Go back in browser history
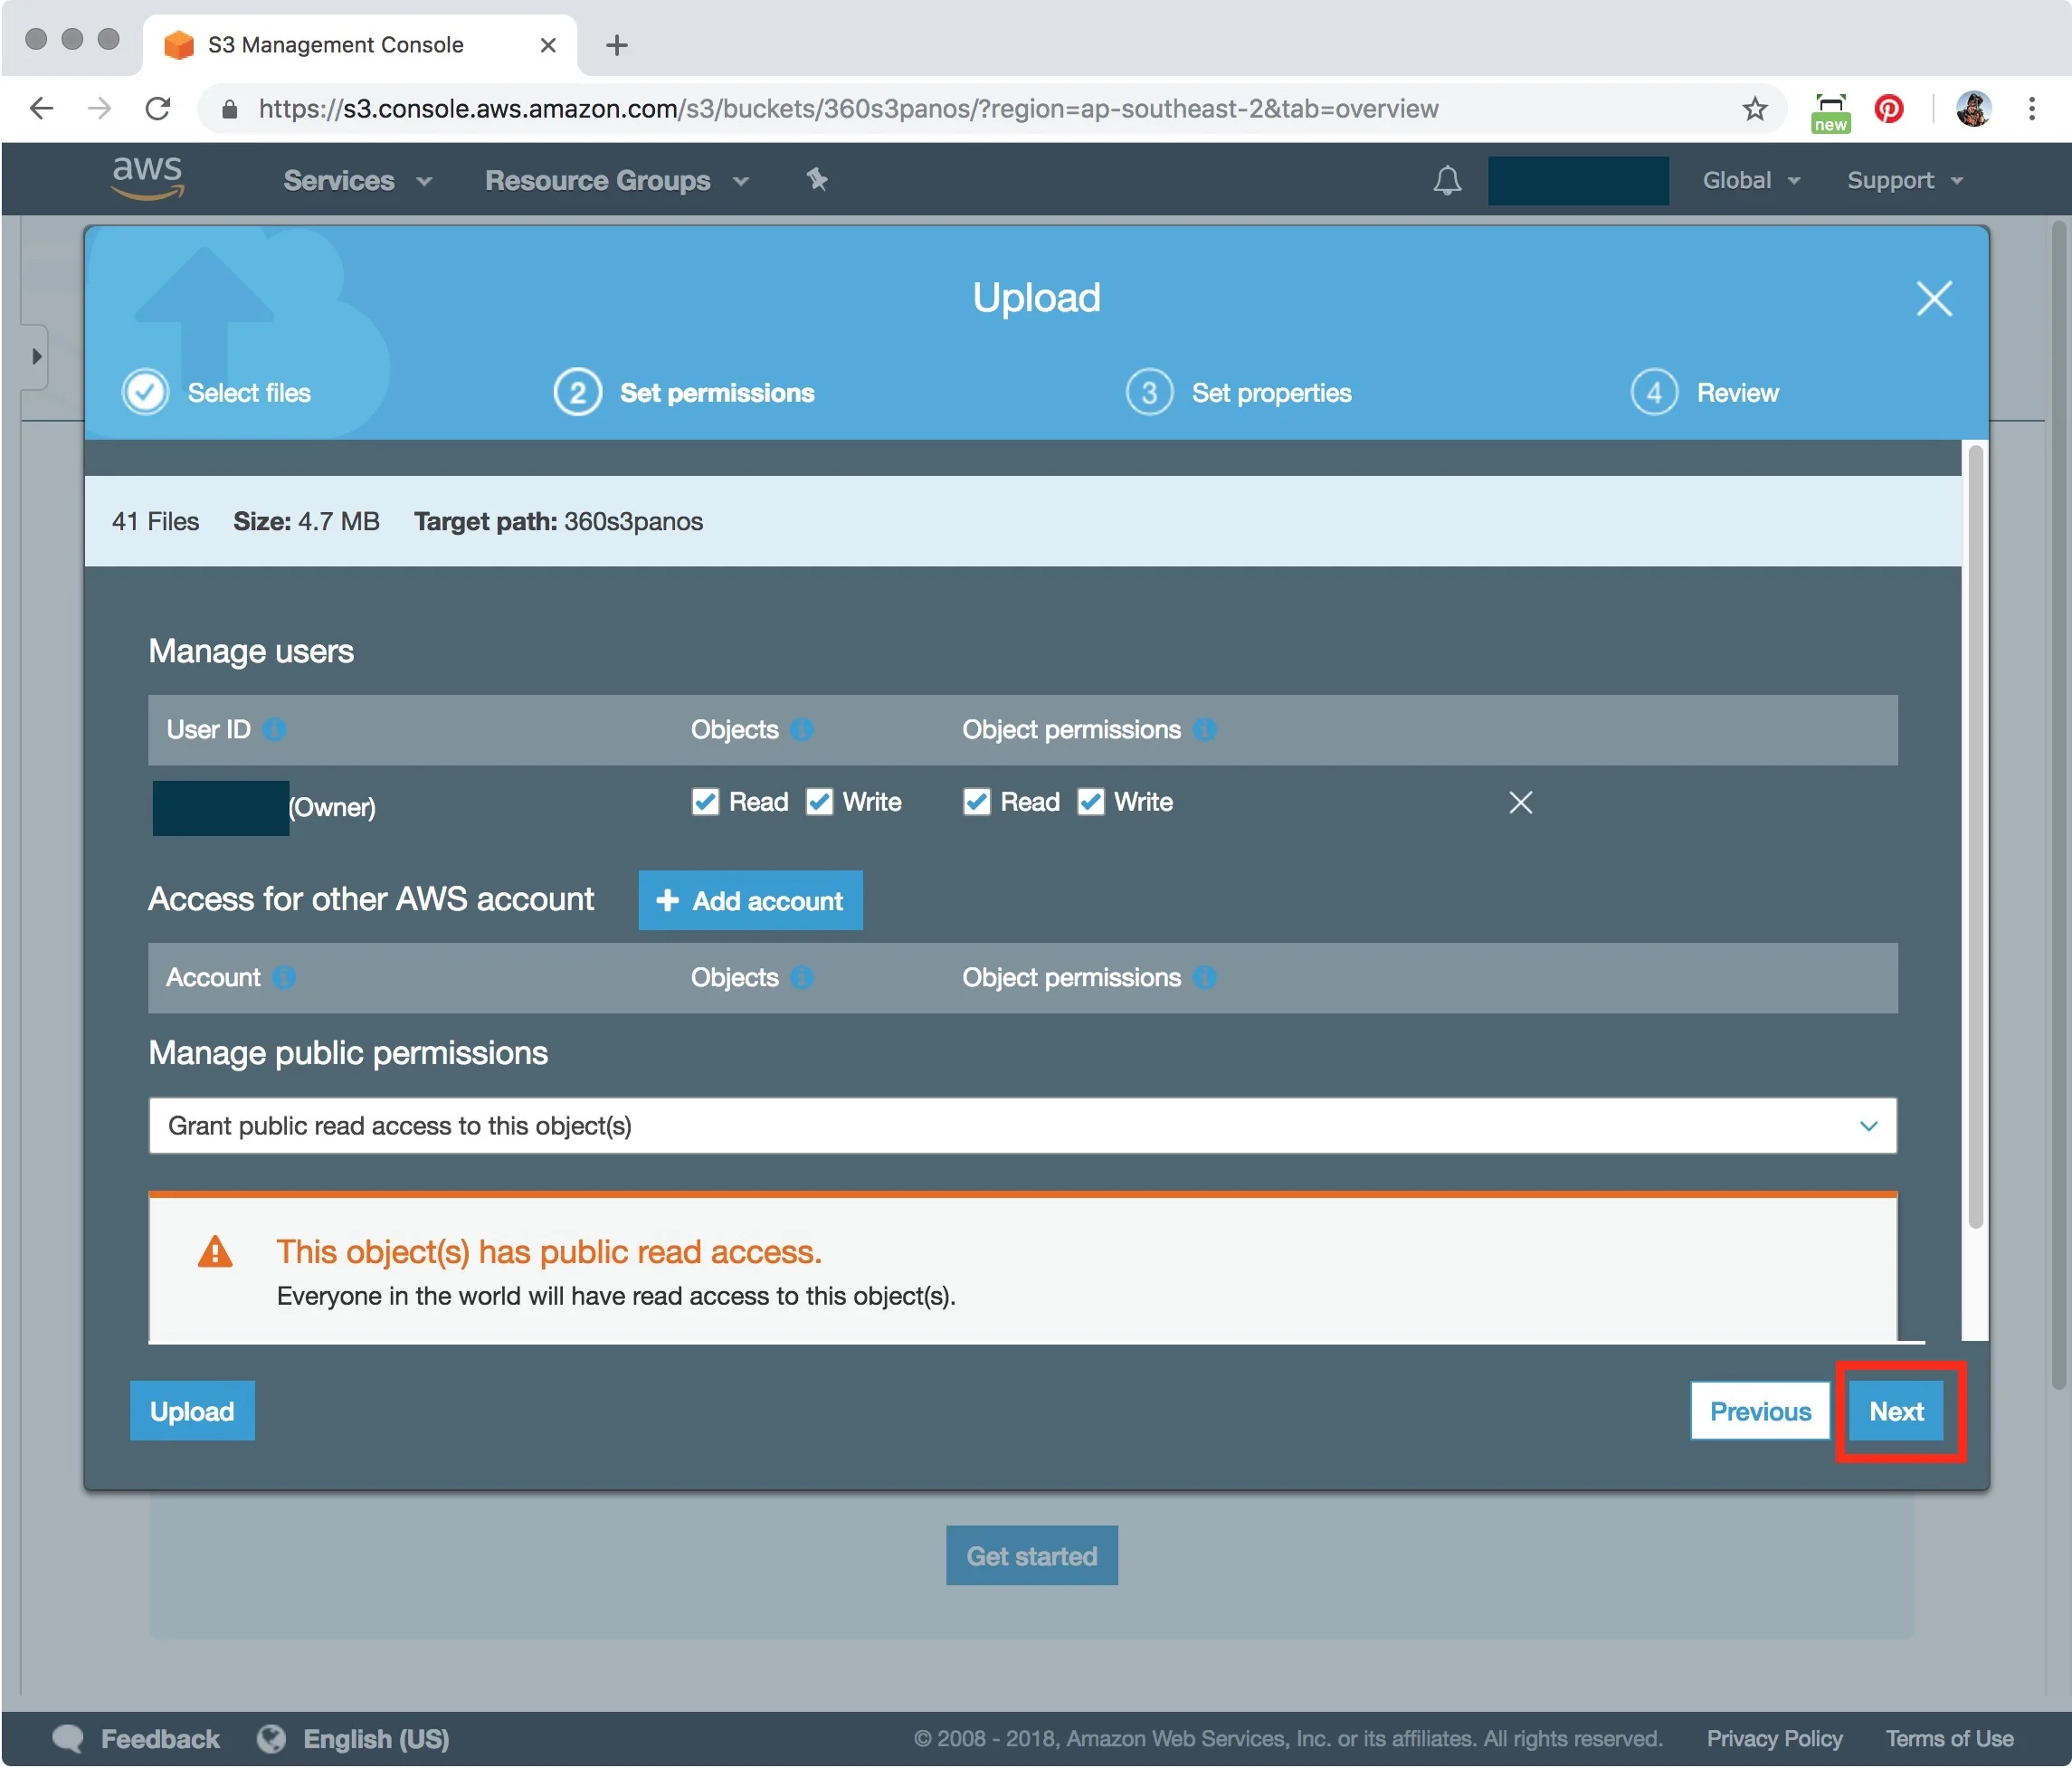Screen dimensions: 2072x1768 42,109
